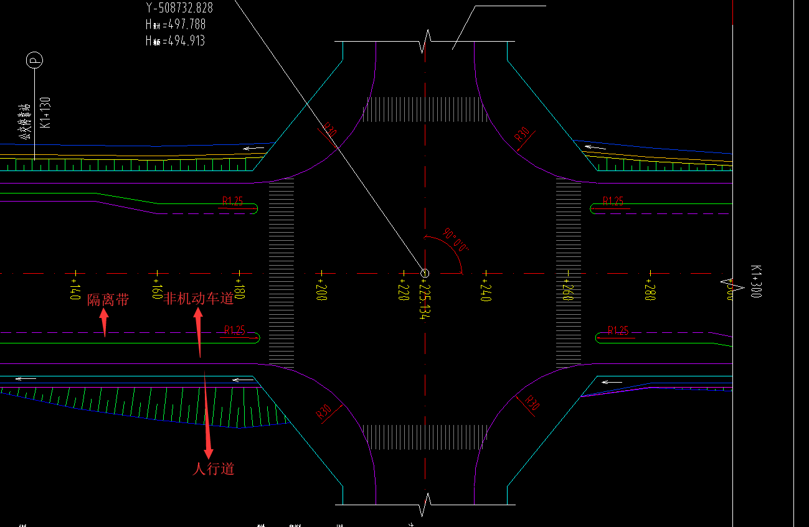Select the K1+130 station label
809x527 pixels.
pos(45,112)
